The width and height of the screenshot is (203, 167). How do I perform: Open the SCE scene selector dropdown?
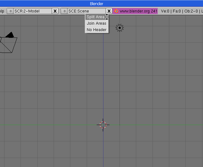click(64, 11)
